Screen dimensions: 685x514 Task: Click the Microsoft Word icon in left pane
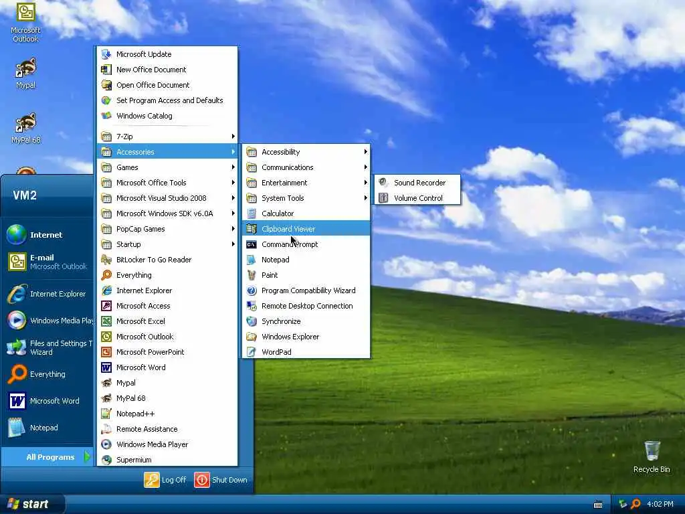17,401
